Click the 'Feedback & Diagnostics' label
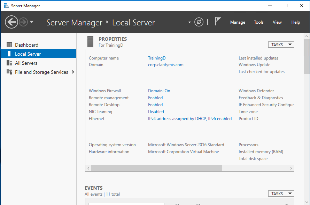This screenshot has height=205, width=310. click(261, 98)
